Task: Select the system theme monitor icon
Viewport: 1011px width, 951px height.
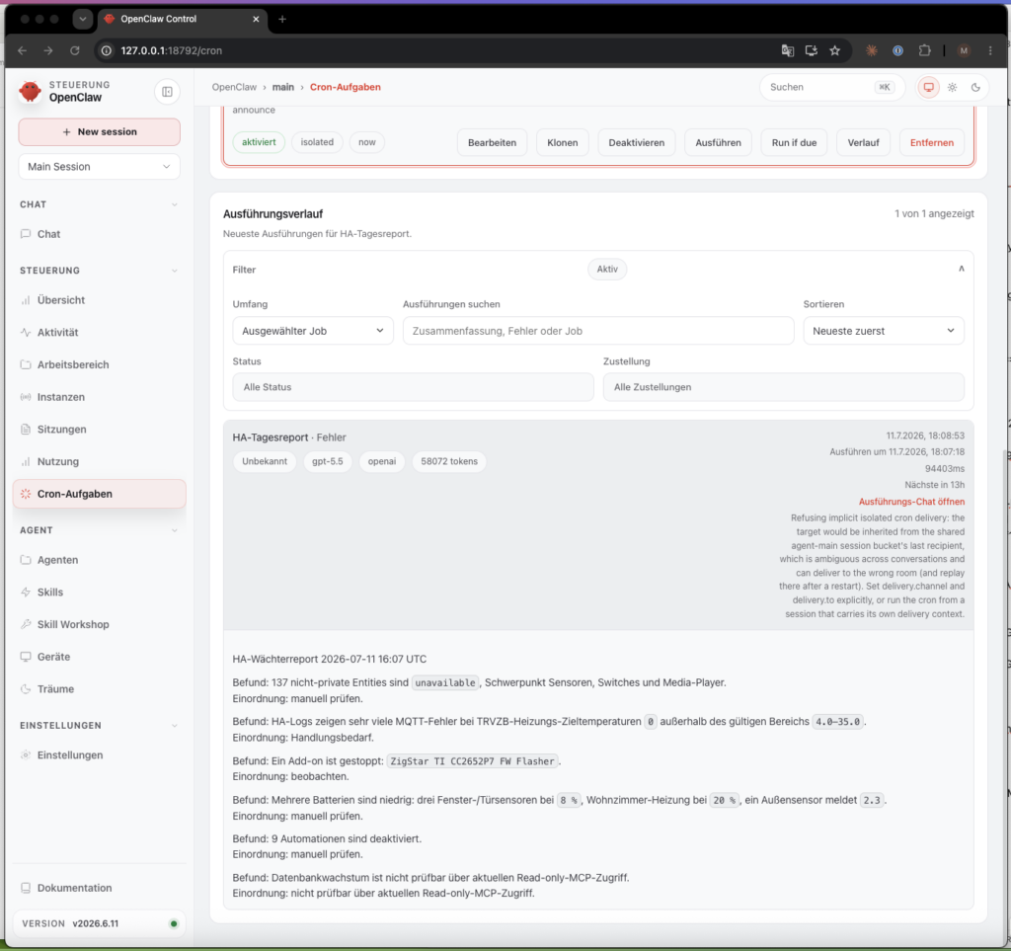Action: [928, 87]
